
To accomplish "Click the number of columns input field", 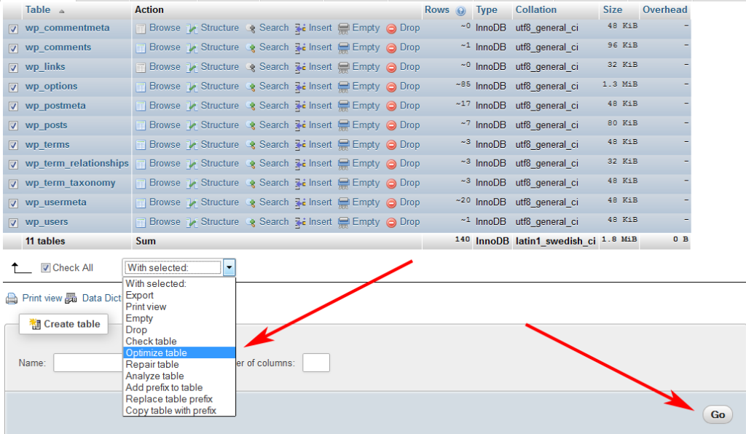I will point(316,363).
